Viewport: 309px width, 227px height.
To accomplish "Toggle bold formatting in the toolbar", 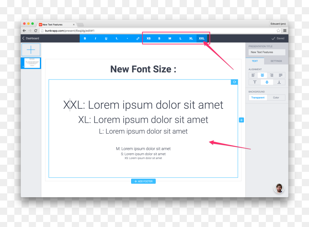I will [x=85, y=38].
